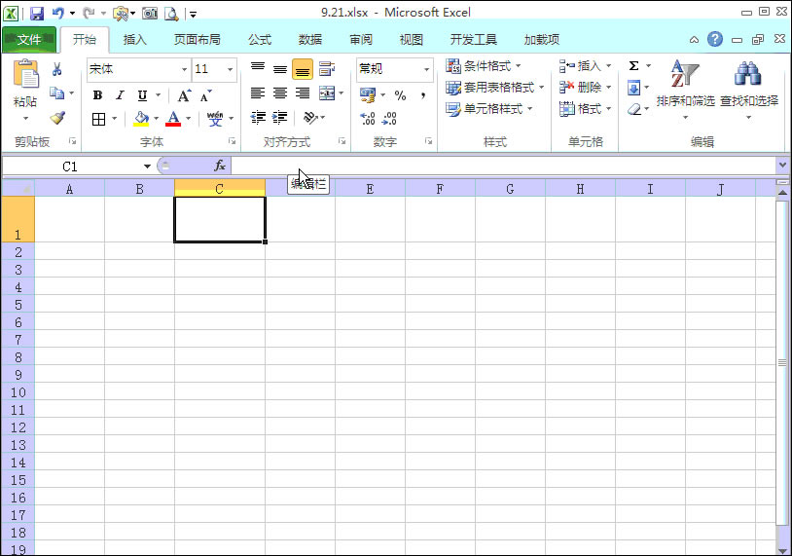Toggle Bold formatting
The width and height of the screenshot is (792, 556).
(x=98, y=95)
